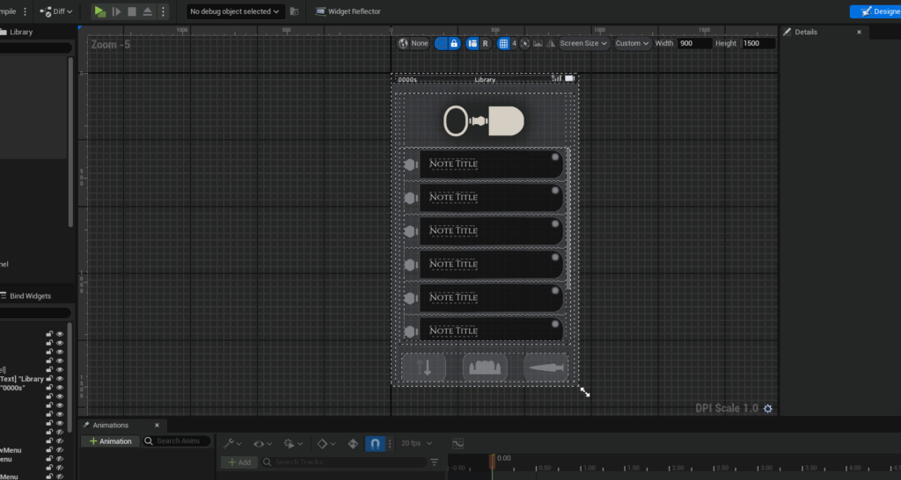Open the 20 fps frame rate dropdown
Viewport: 901px width, 480px height.
pos(416,443)
